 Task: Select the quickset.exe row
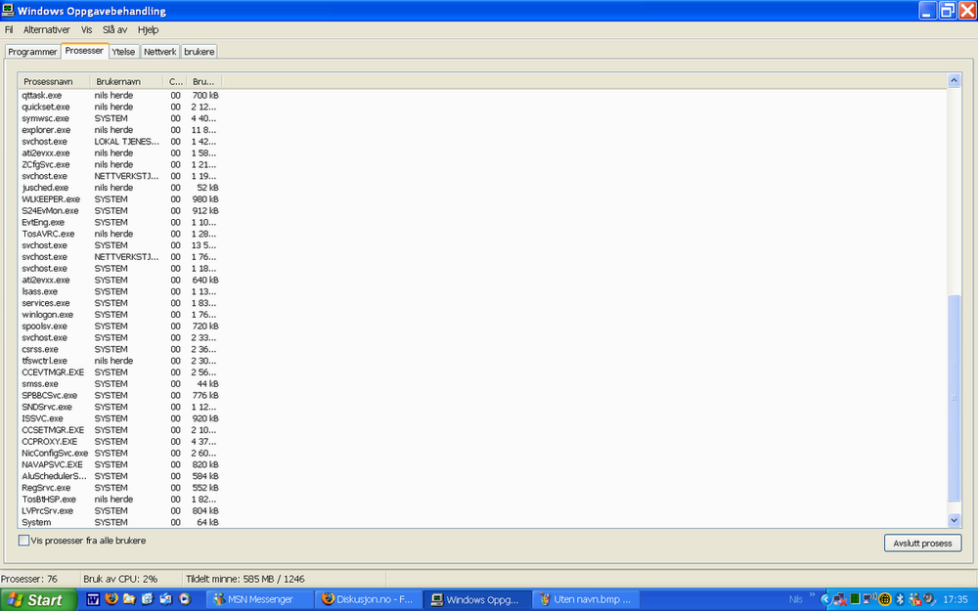click(x=119, y=108)
